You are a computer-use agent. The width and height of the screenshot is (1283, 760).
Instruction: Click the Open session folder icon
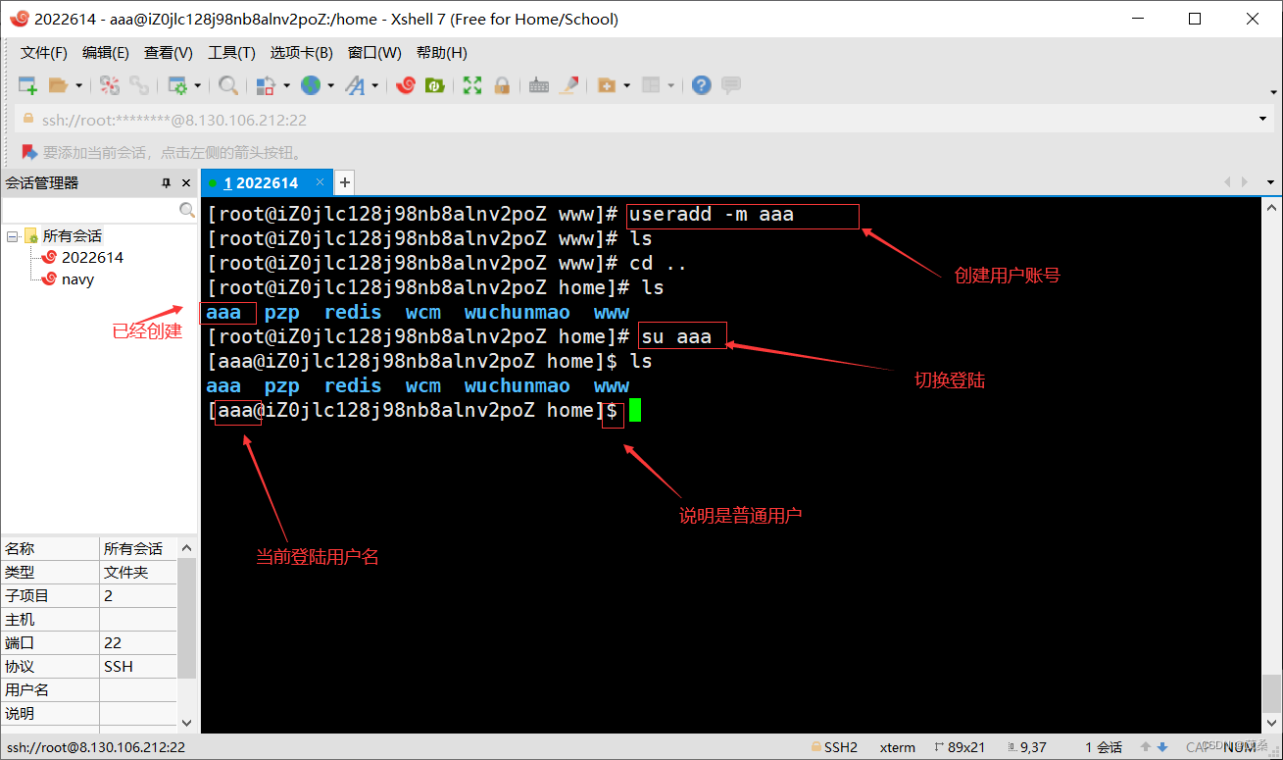pos(59,85)
